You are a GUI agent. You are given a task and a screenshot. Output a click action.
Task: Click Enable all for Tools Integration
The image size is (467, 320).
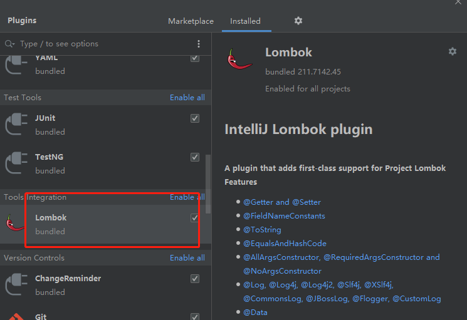[187, 197]
